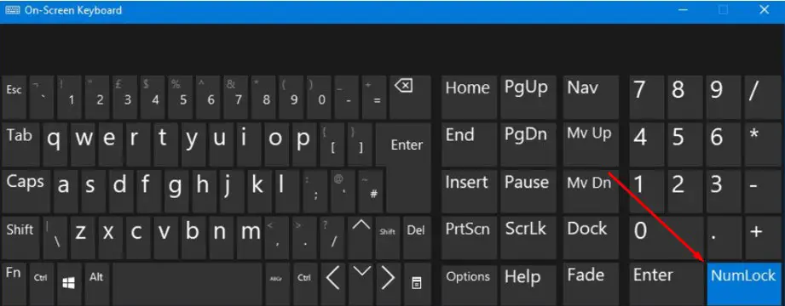Click the Dock key
Viewport: 785px width, 306px height.
coord(591,237)
